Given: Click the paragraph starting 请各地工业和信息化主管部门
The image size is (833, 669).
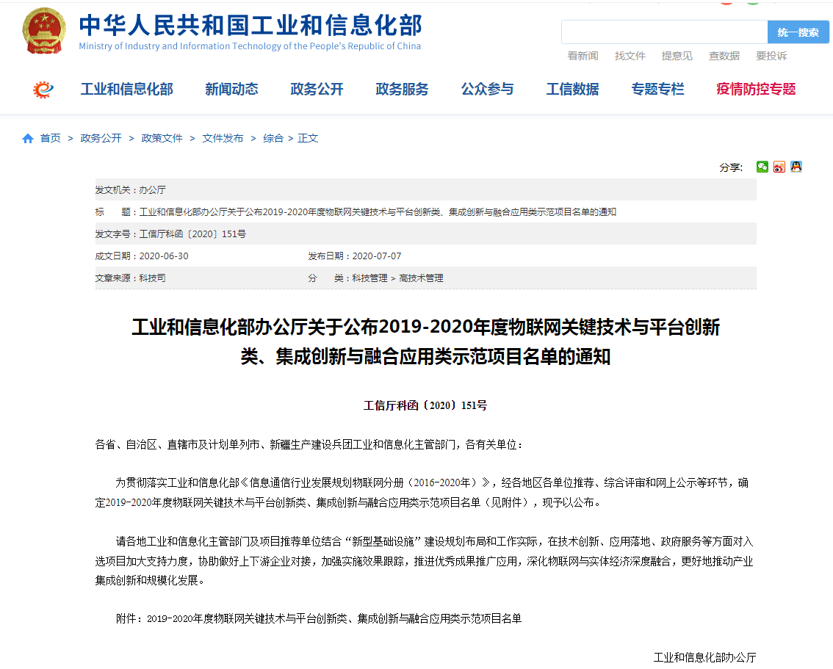Looking at the screenshot, I should click(424, 561).
